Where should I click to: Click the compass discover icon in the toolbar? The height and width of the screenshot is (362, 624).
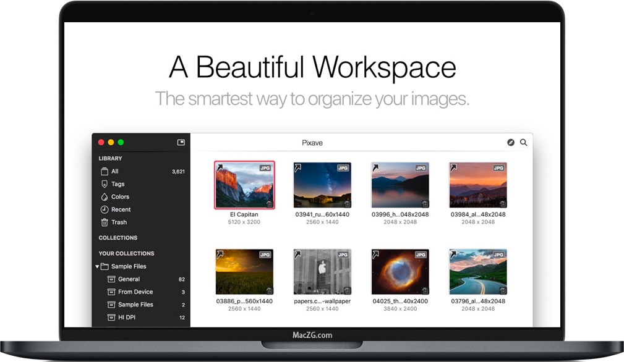510,142
